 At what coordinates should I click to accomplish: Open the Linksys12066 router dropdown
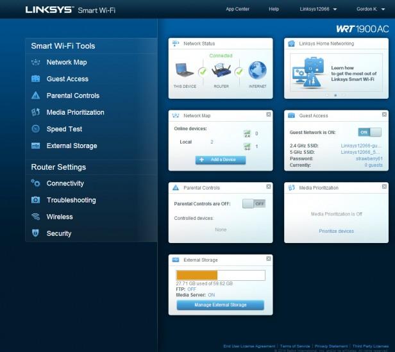tap(318, 9)
